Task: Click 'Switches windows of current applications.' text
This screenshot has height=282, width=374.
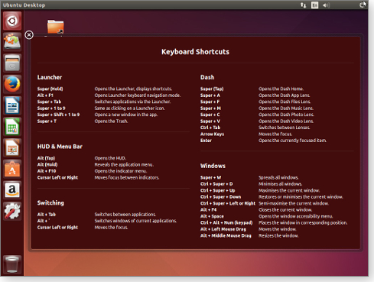Action: point(135,221)
